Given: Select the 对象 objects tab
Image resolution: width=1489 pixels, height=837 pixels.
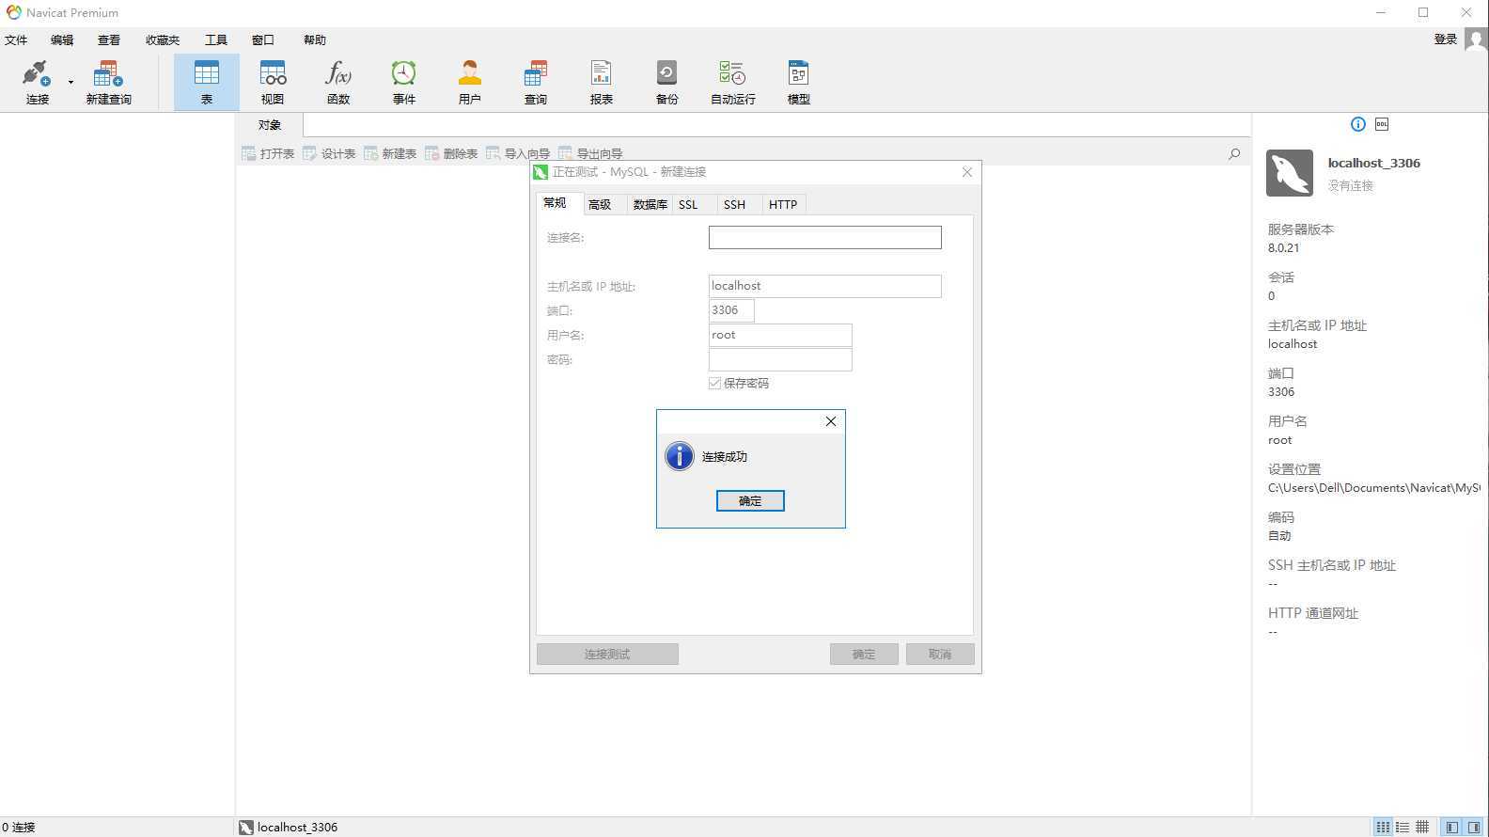Looking at the screenshot, I should 270,125.
